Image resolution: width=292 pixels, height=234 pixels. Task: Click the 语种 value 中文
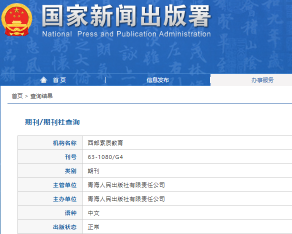coord(93,213)
